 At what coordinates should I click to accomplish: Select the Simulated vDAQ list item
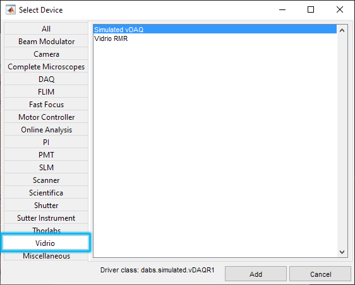(x=215, y=30)
